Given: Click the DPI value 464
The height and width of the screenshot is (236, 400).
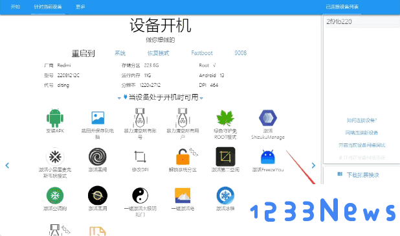Looking at the screenshot, I should [214, 85].
